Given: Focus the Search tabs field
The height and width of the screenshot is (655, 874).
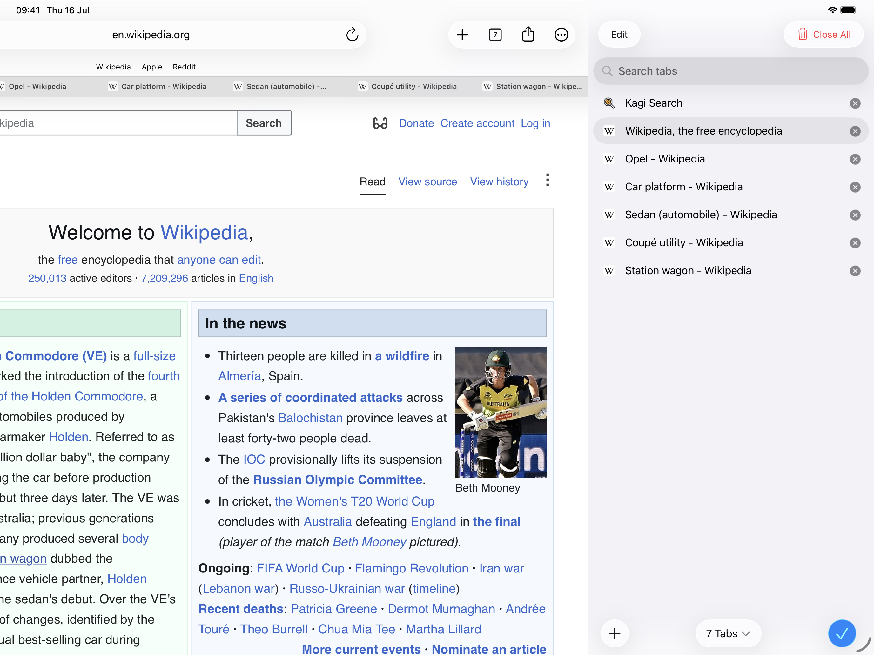Looking at the screenshot, I should click(x=730, y=71).
